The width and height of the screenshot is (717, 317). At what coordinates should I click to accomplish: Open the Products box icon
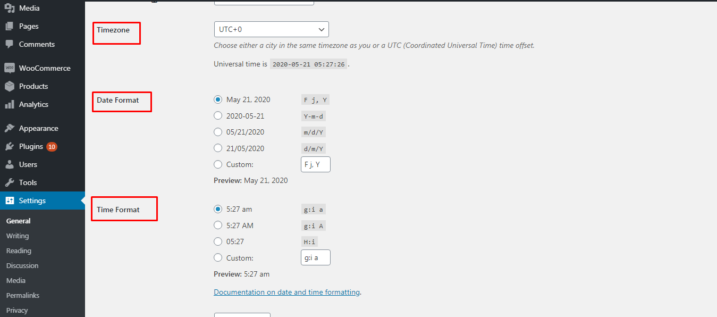point(10,86)
